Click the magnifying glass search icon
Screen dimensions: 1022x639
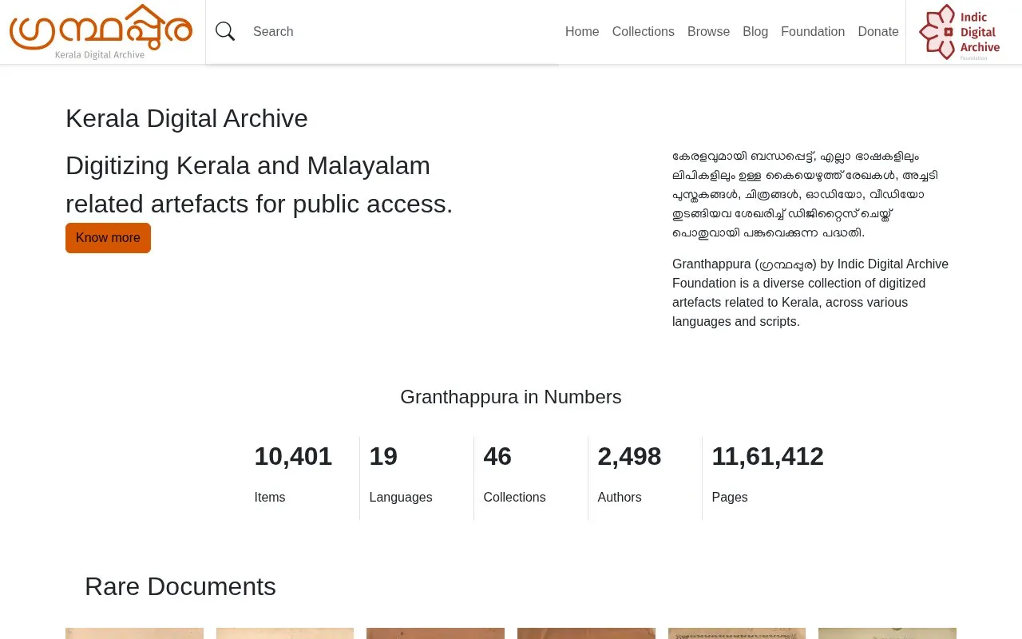coord(225,31)
